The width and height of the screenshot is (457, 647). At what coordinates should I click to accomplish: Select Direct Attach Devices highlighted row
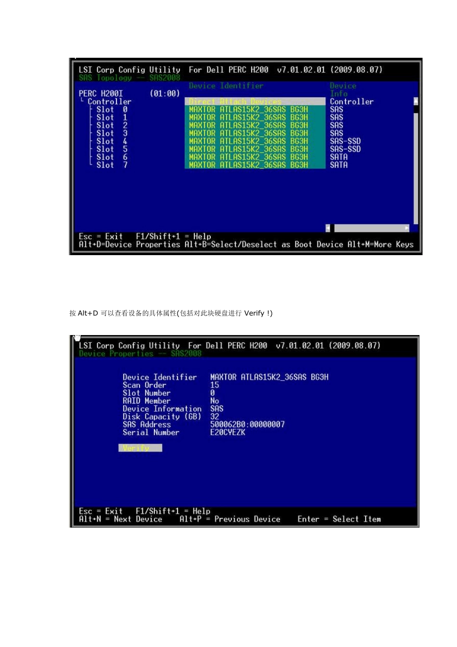pyautogui.click(x=255, y=102)
